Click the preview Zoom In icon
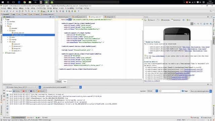The height and width of the screenshot is (121, 215). tap(198, 24)
